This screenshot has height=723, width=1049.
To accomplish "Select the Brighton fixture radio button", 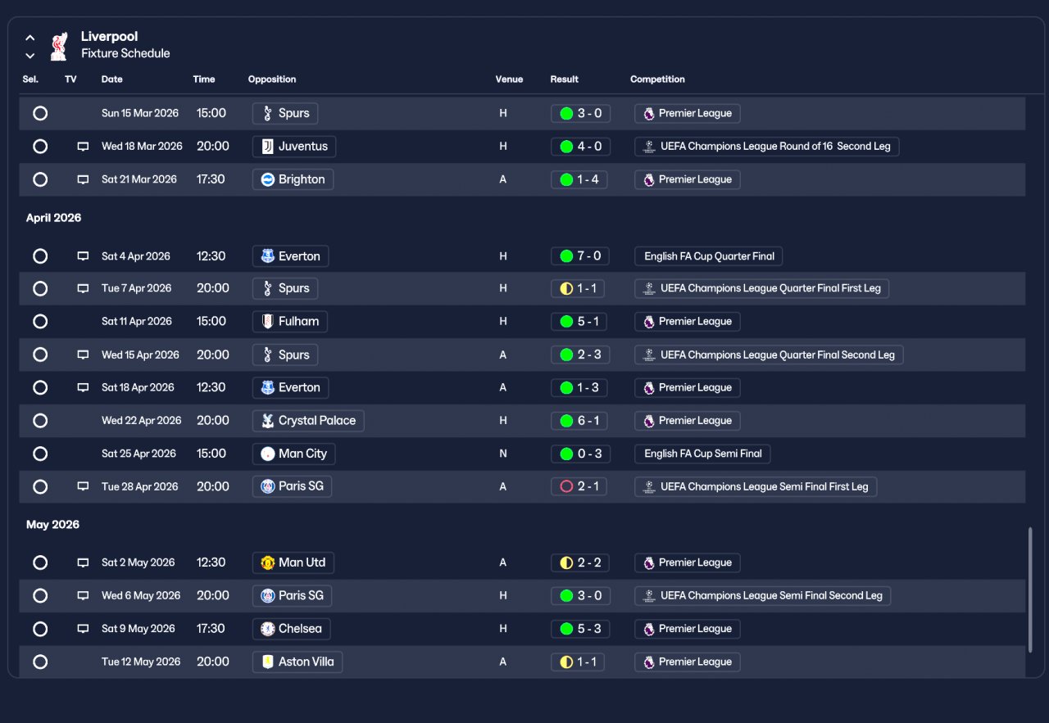I will coord(40,179).
